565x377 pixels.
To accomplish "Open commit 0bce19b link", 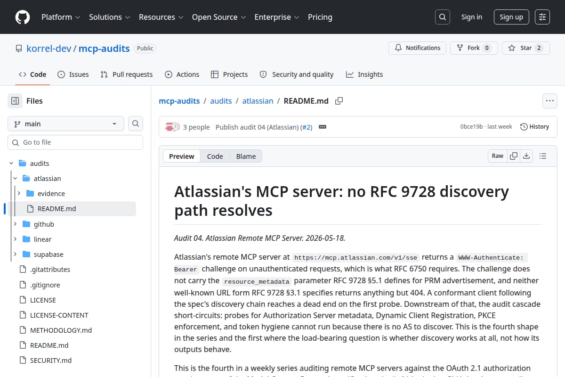I will click(471, 127).
